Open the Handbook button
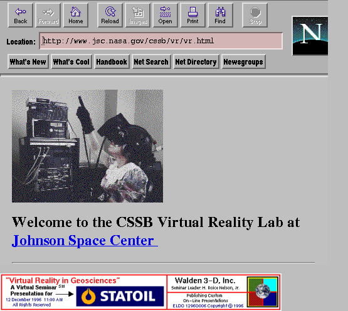Image resolution: width=348 pixels, height=311 pixels. 112,61
